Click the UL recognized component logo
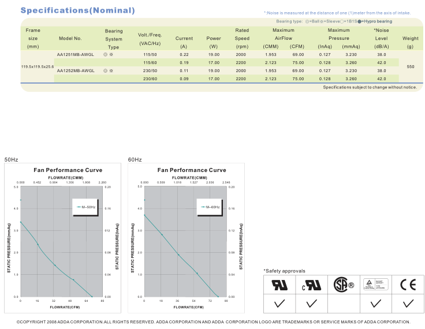This screenshot has width=425, height=329. pyautogui.click(x=279, y=285)
